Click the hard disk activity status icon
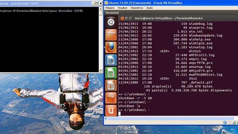 pos(225,122)
